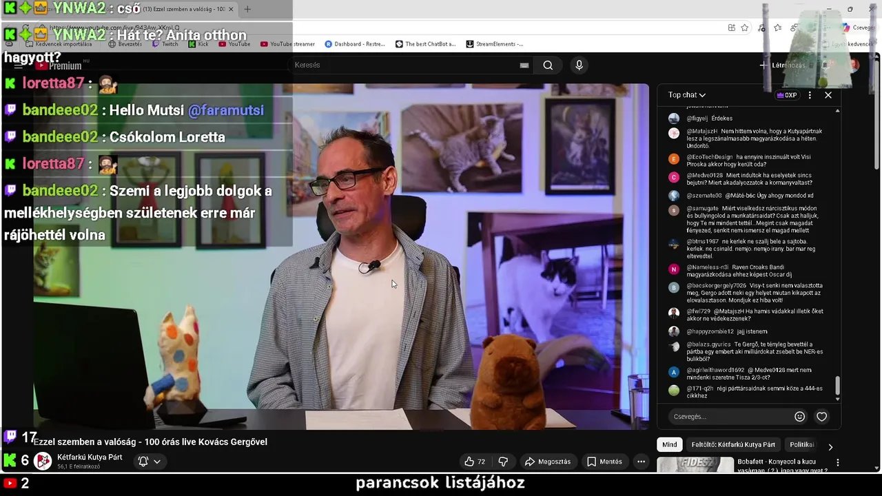The width and height of the screenshot is (882, 496).
Task: Save the video with the Mentés button
Action: pos(604,462)
